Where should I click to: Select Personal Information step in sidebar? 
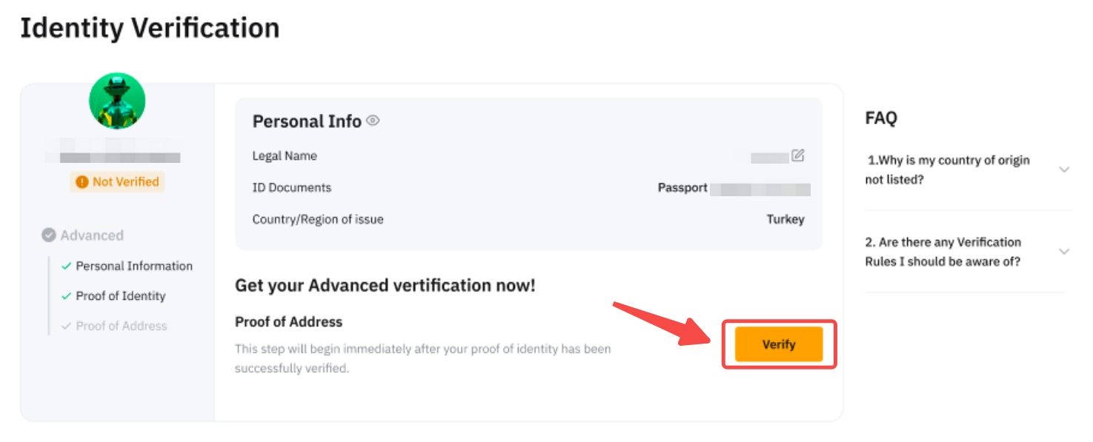pos(134,267)
